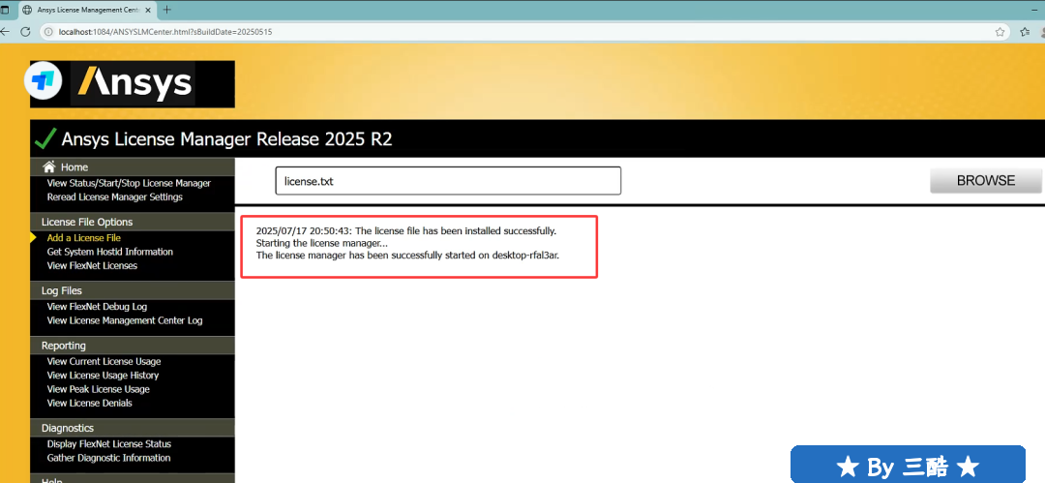Screen dimensions: 1045x483
Task: Click the Diagnostics section header
Action: click(68, 428)
